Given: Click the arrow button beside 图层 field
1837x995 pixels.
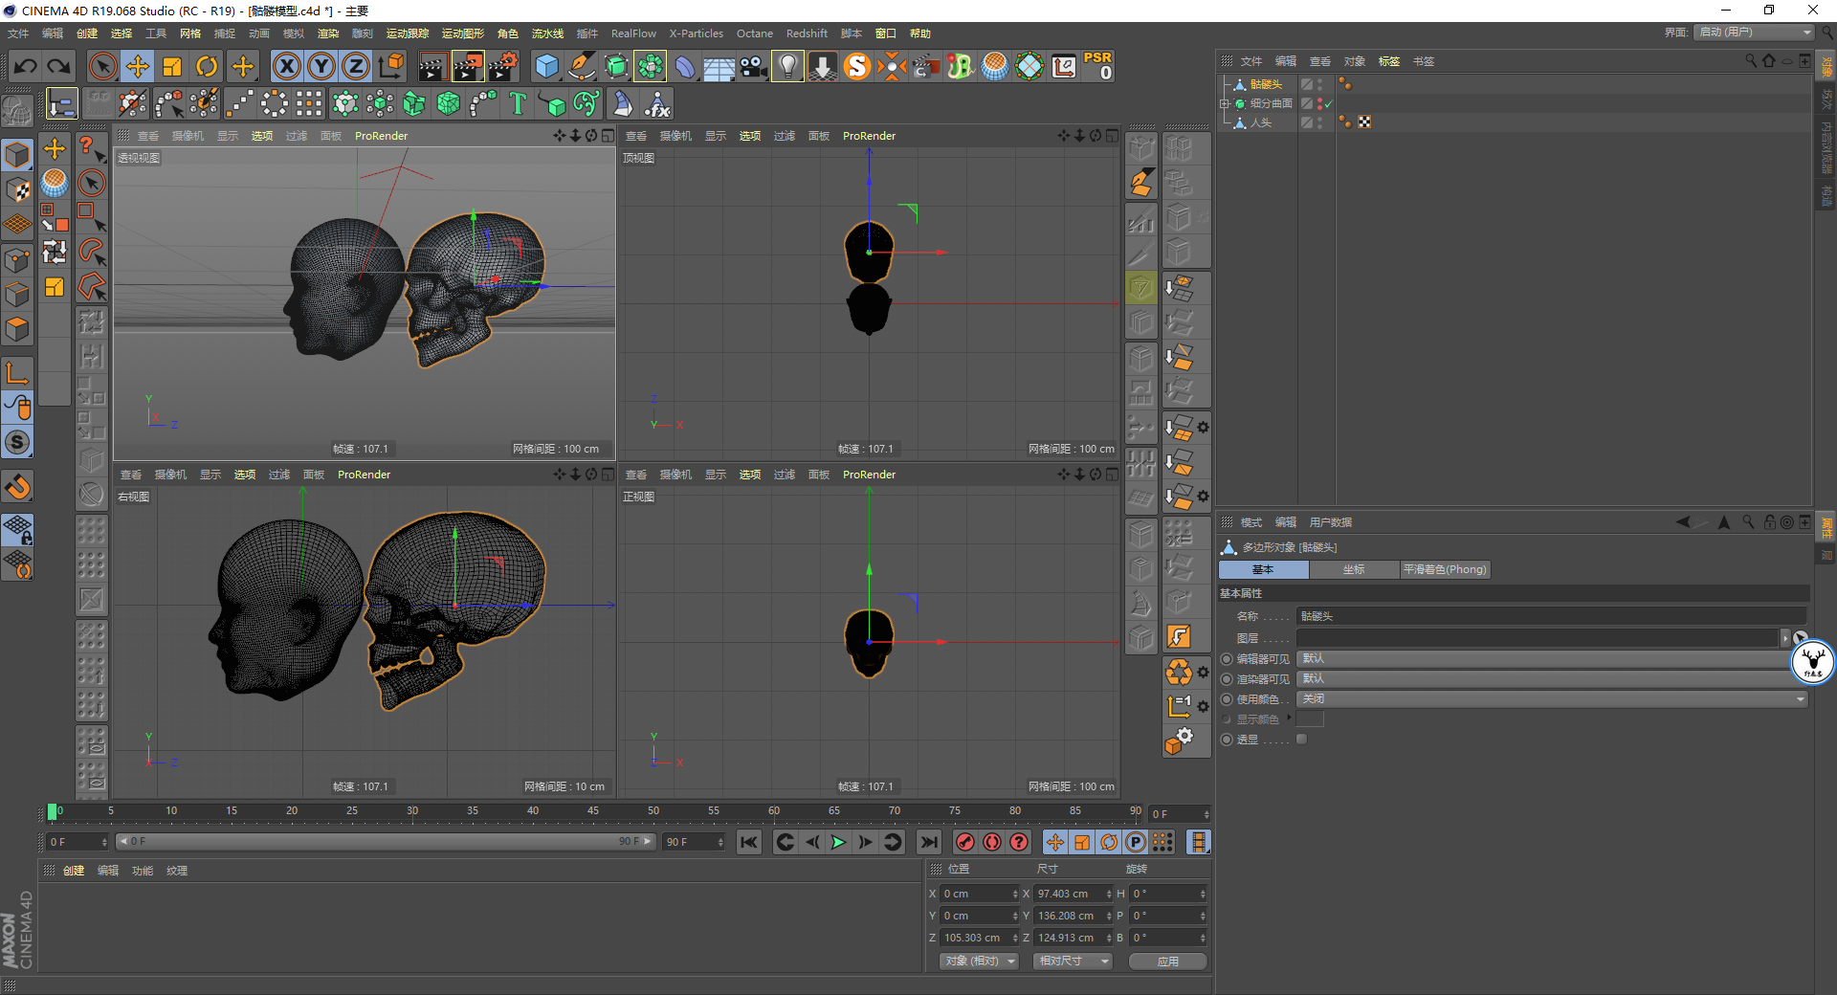Looking at the screenshot, I should pos(1784,638).
